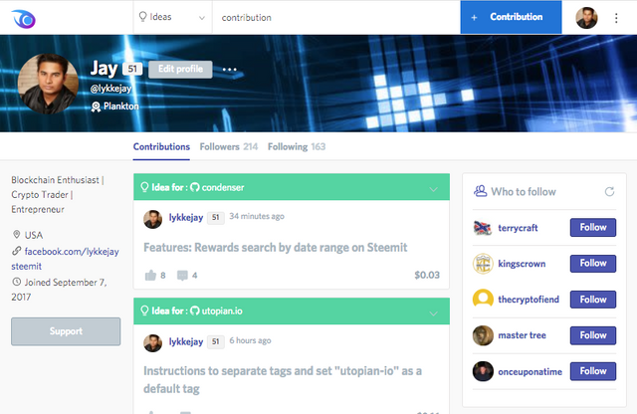Refresh the Who to follow list

pyautogui.click(x=609, y=191)
